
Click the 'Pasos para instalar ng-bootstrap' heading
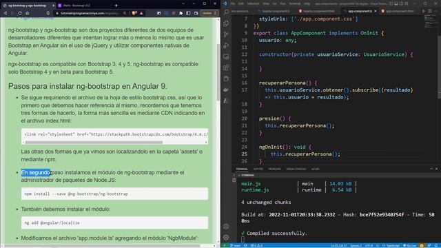click(88, 86)
